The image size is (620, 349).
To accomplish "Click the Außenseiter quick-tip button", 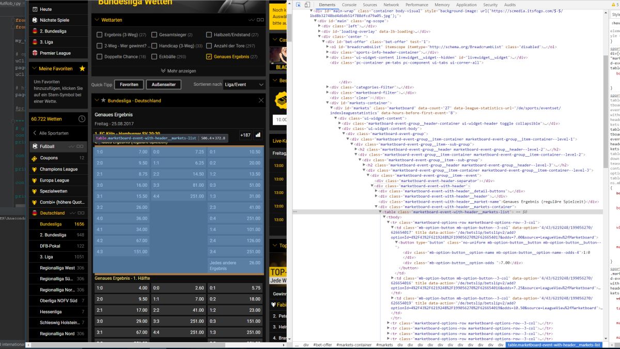I will 164,84.
